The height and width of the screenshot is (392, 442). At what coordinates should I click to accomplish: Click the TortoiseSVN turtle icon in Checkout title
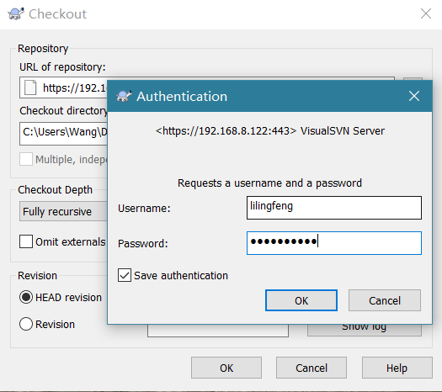[x=16, y=13]
